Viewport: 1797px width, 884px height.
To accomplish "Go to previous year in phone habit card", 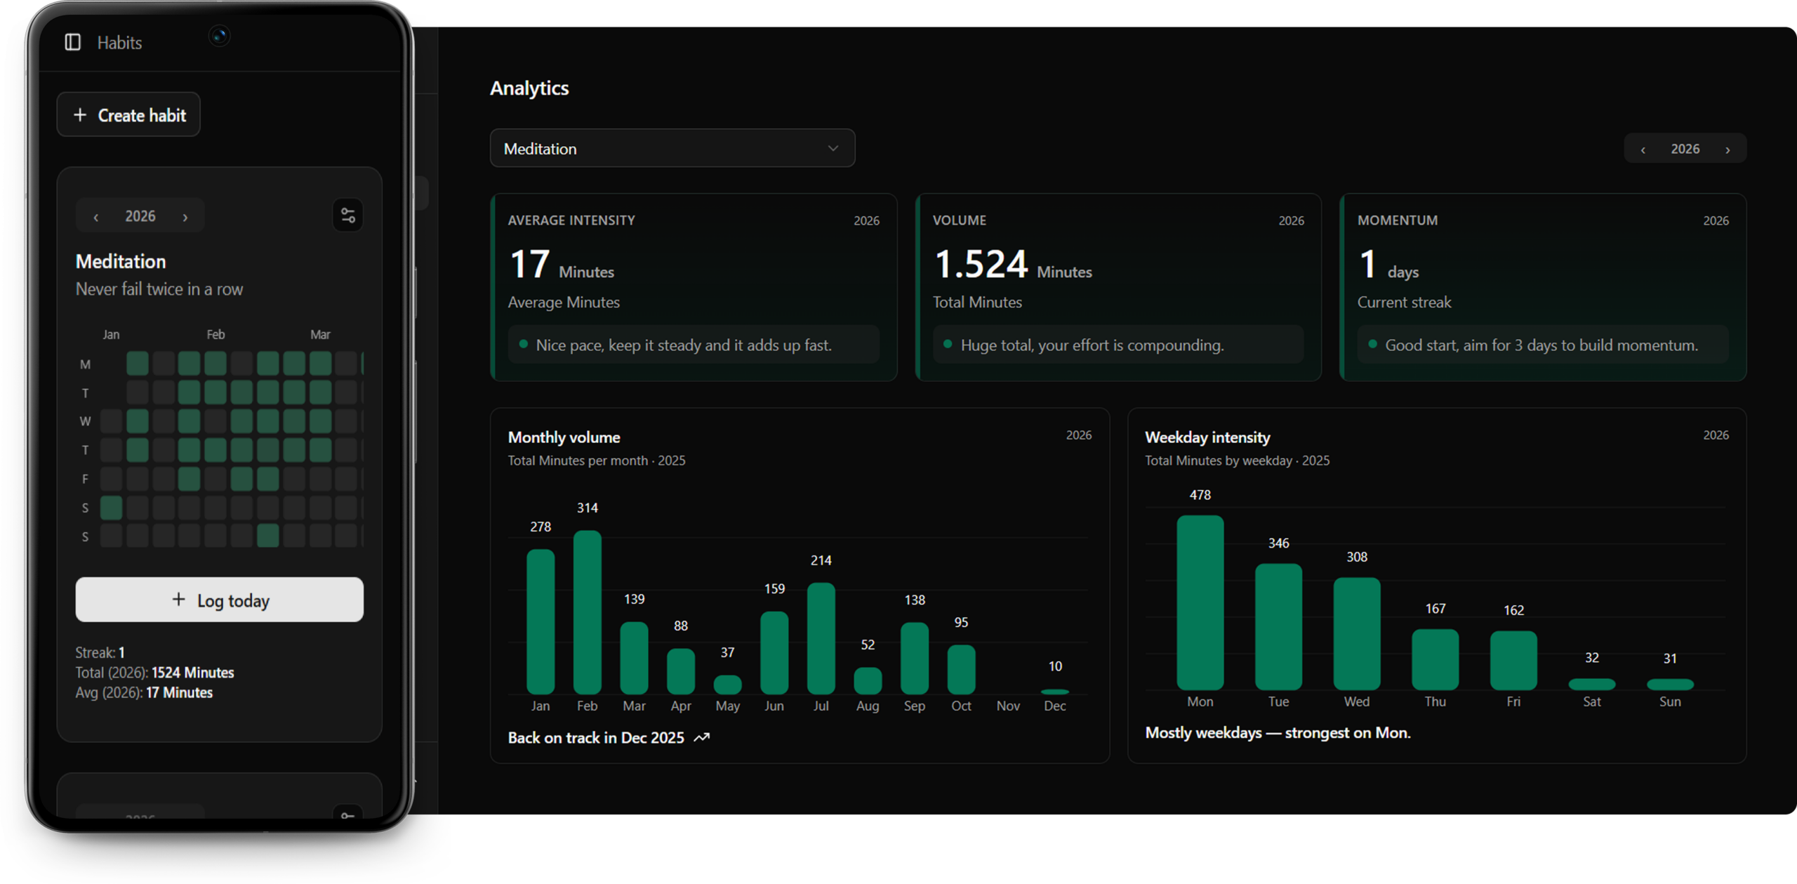I will [96, 217].
